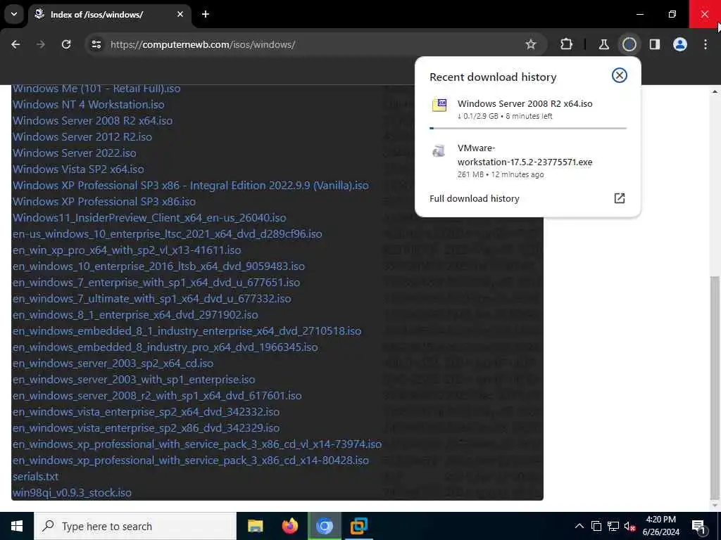Open VMware Workstation from the taskbar

tap(358, 526)
